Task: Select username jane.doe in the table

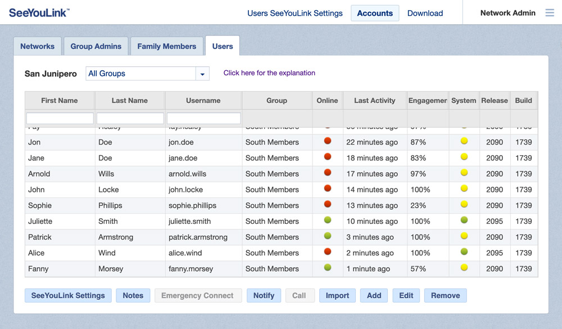Action: [x=183, y=158]
